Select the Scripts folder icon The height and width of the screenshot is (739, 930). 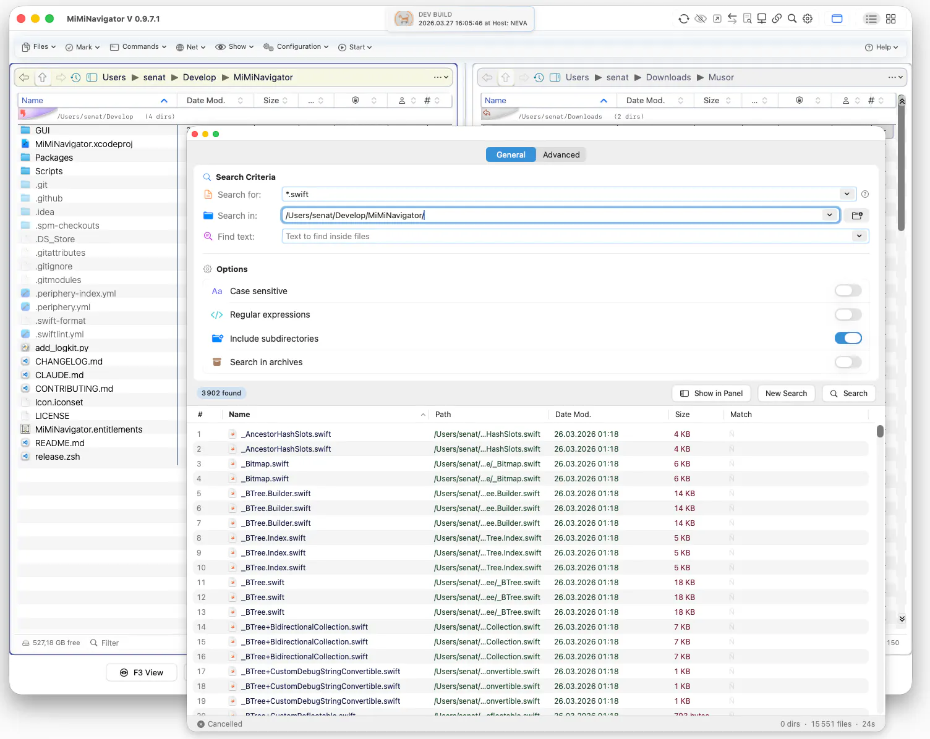pyautogui.click(x=25, y=171)
